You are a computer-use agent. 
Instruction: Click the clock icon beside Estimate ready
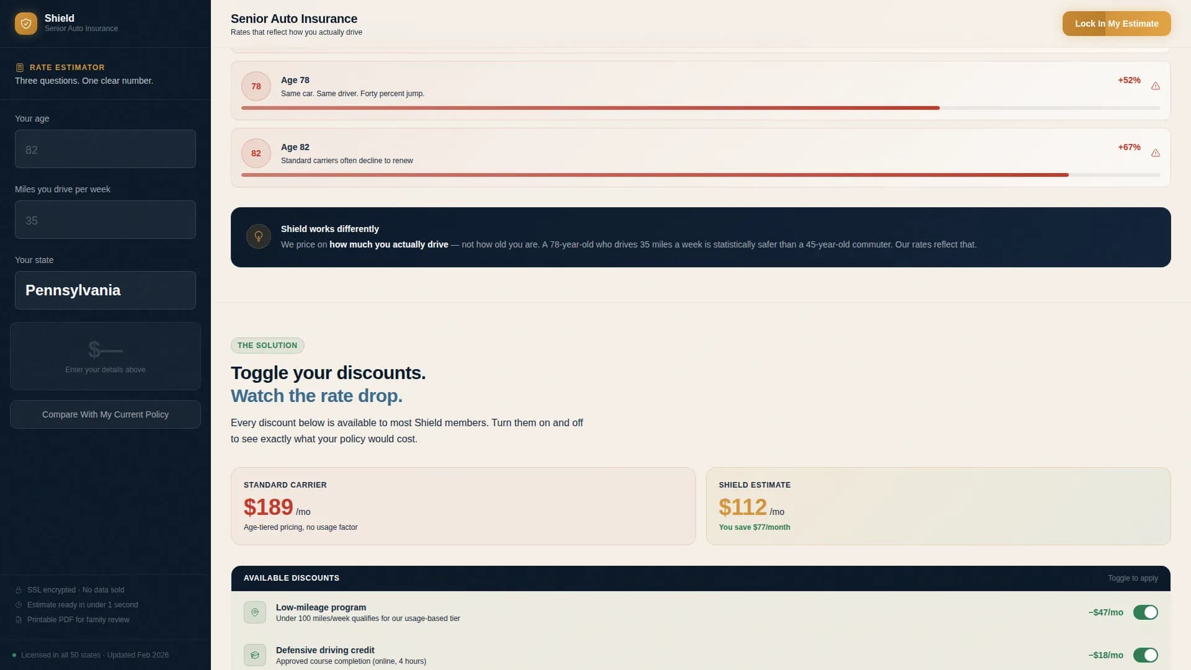pyautogui.click(x=19, y=605)
